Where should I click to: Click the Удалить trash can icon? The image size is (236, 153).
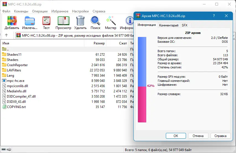pyautogui.click(x=80, y=21)
